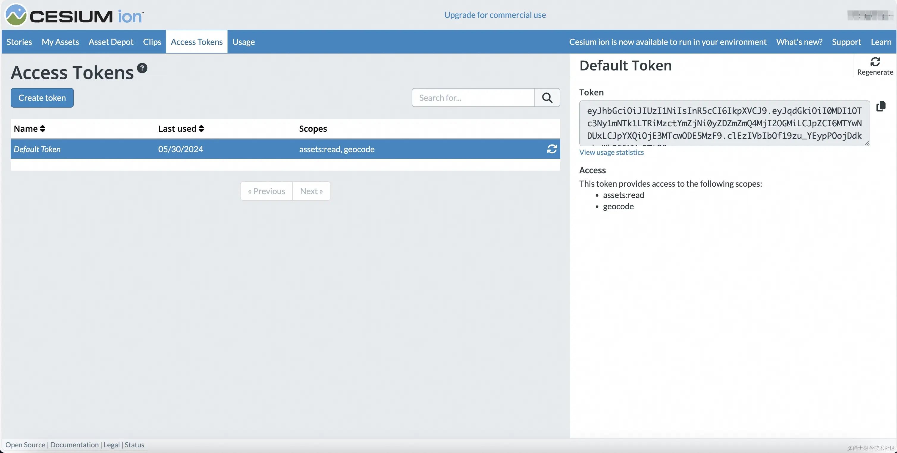Click the Access Tokens help question icon
The width and height of the screenshot is (897, 453).
tap(142, 68)
